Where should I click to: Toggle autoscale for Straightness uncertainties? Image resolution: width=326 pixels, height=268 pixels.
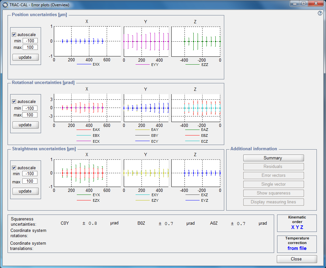coord(14,168)
